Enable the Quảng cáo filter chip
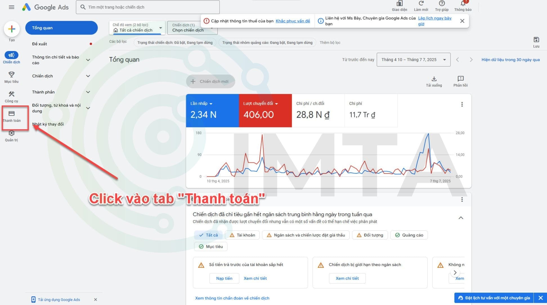547x305 pixels. pos(409,235)
